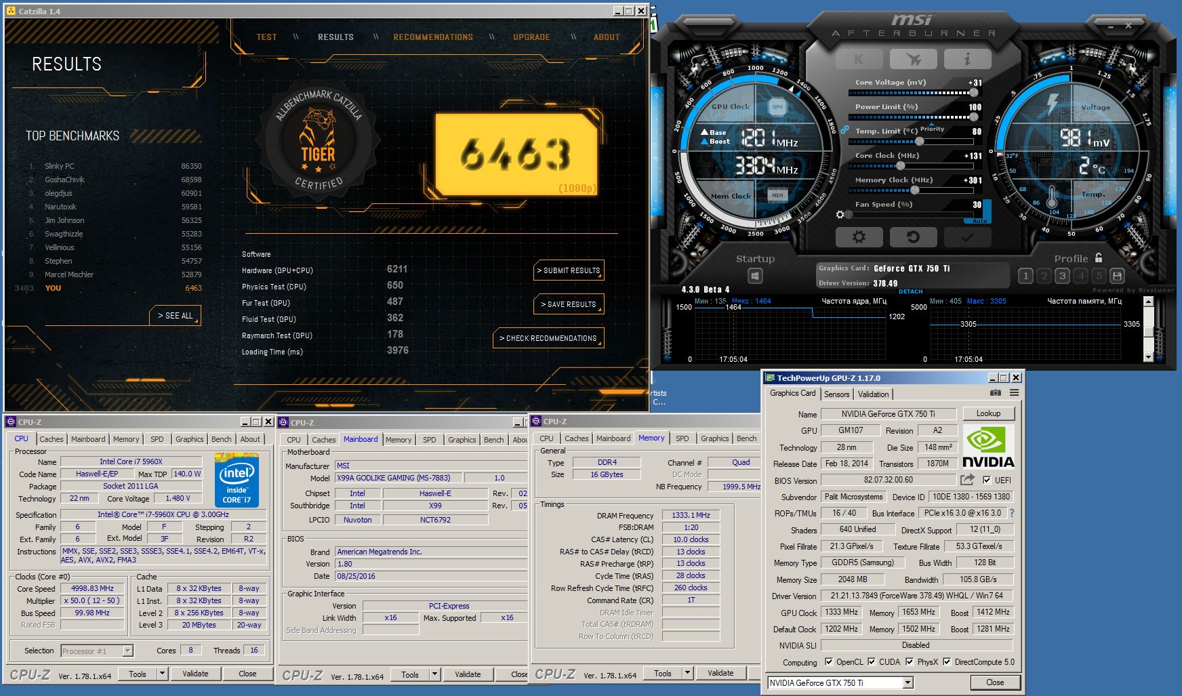Open the GPU selection dropdown in GPU-Z
Image resolution: width=1182 pixels, height=696 pixels.
(908, 683)
